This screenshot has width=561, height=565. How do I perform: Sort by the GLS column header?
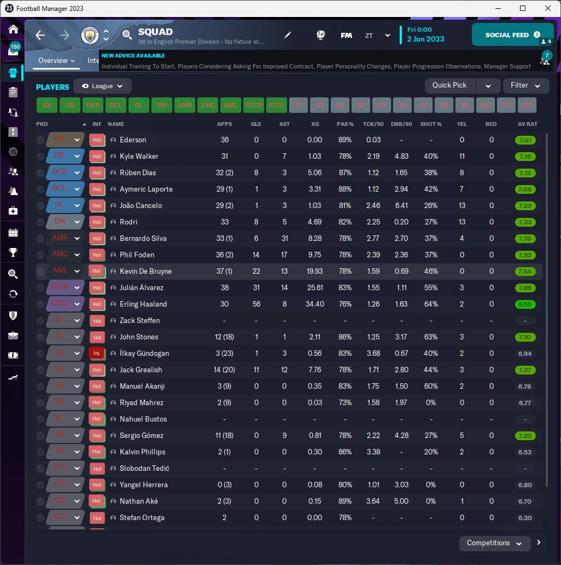pos(256,124)
